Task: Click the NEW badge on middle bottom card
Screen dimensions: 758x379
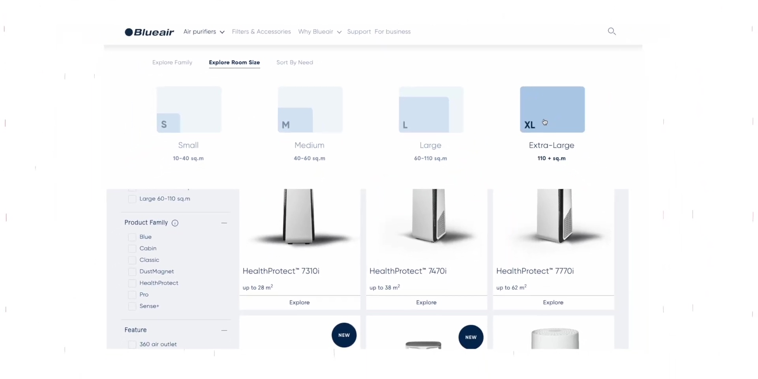Action: [x=471, y=337]
